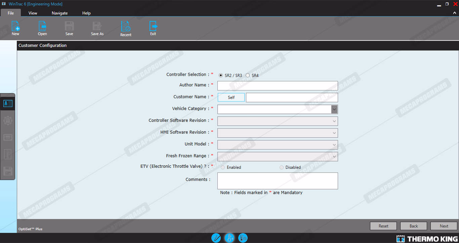459x243 pixels.
Task: Click the thermometer gear icon in bottom bar
Action: (x=243, y=238)
